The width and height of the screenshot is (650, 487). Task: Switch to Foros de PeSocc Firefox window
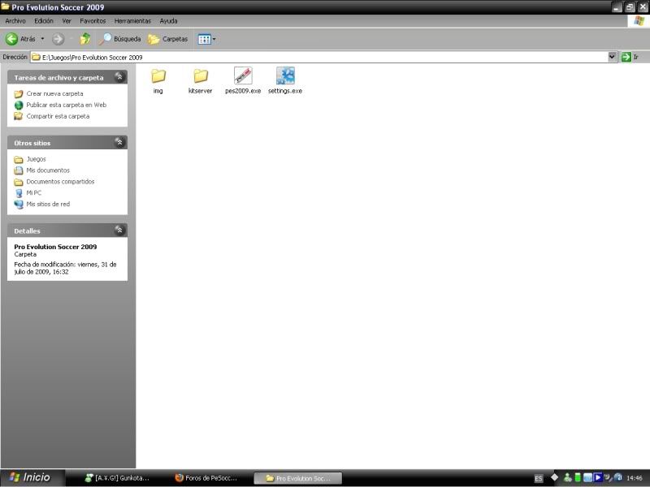[x=206, y=478]
